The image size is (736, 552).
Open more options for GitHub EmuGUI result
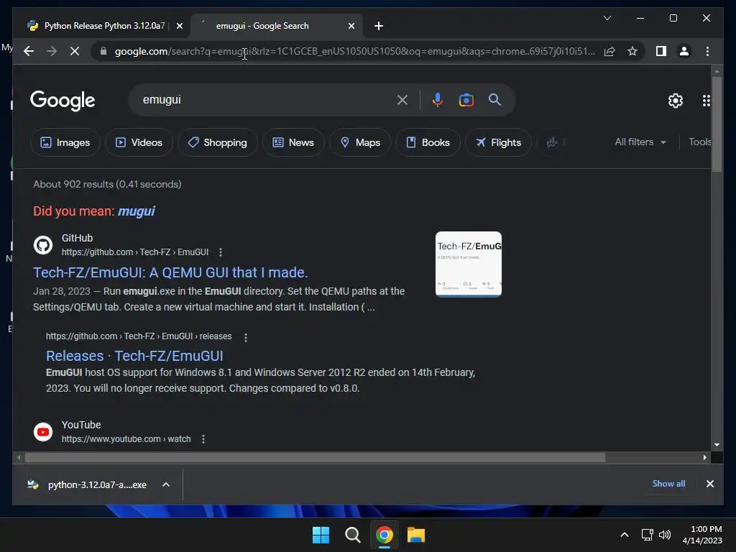coord(221,252)
